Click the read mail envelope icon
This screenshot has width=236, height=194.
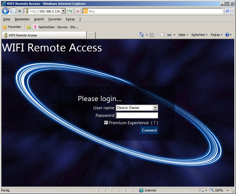pos(163,35)
